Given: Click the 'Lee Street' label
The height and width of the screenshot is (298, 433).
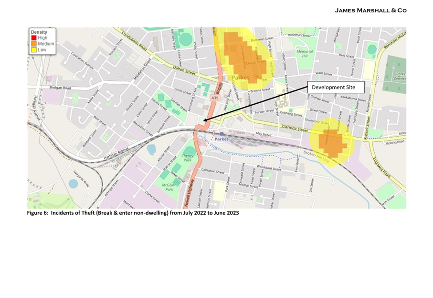Looking at the screenshot, I should pos(311,185).
